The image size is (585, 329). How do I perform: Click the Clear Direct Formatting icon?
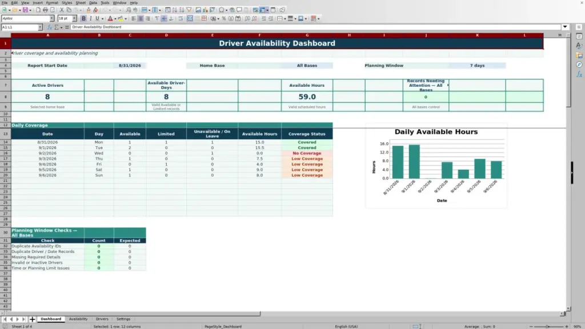tap(95, 10)
